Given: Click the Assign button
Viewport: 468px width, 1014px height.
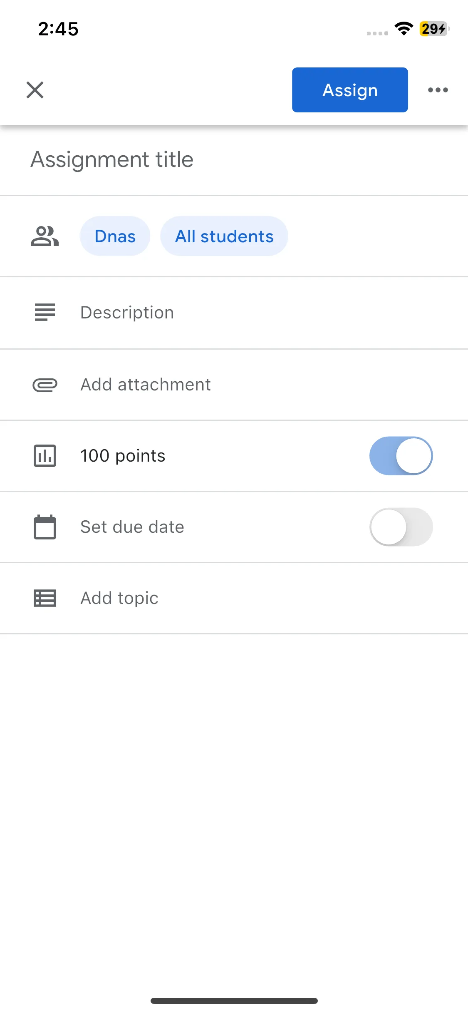Looking at the screenshot, I should coord(350,90).
